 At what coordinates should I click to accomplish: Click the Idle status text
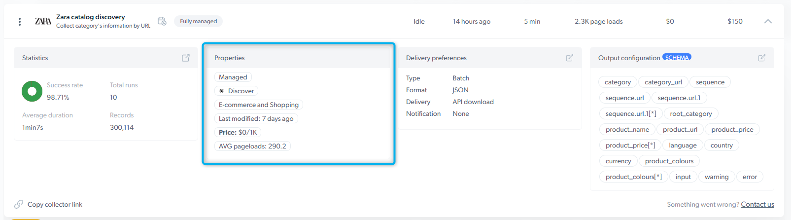click(x=419, y=21)
